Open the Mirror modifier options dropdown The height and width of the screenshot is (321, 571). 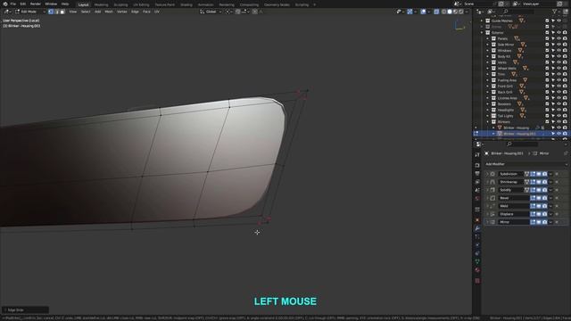tap(550, 222)
